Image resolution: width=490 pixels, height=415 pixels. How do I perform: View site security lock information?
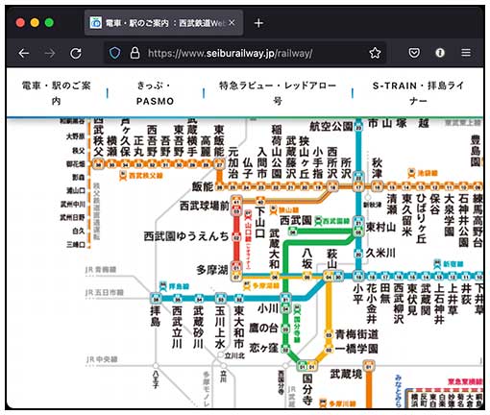pos(135,53)
